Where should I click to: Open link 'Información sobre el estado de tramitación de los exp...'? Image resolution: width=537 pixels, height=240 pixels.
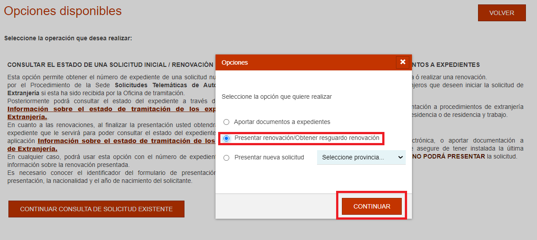(x=111, y=109)
